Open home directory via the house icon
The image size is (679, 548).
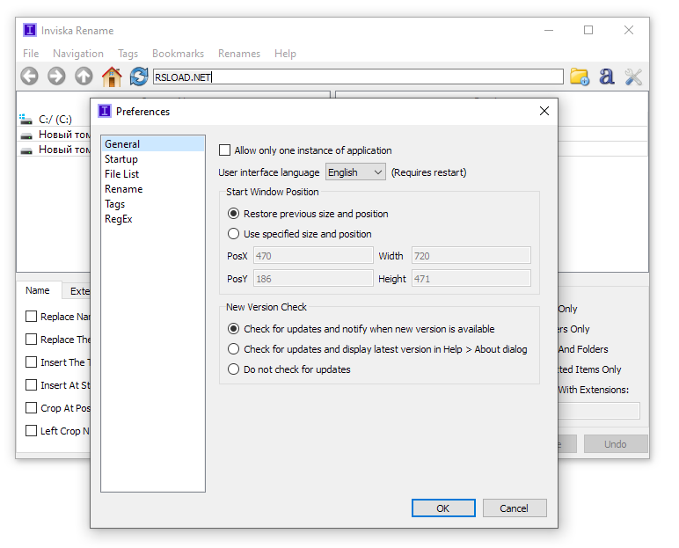tap(112, 77)
